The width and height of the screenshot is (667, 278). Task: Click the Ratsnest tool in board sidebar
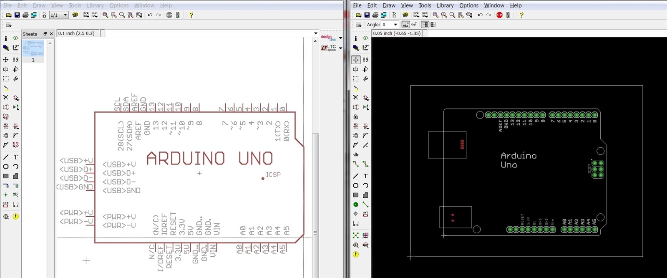tap(356, 235)
